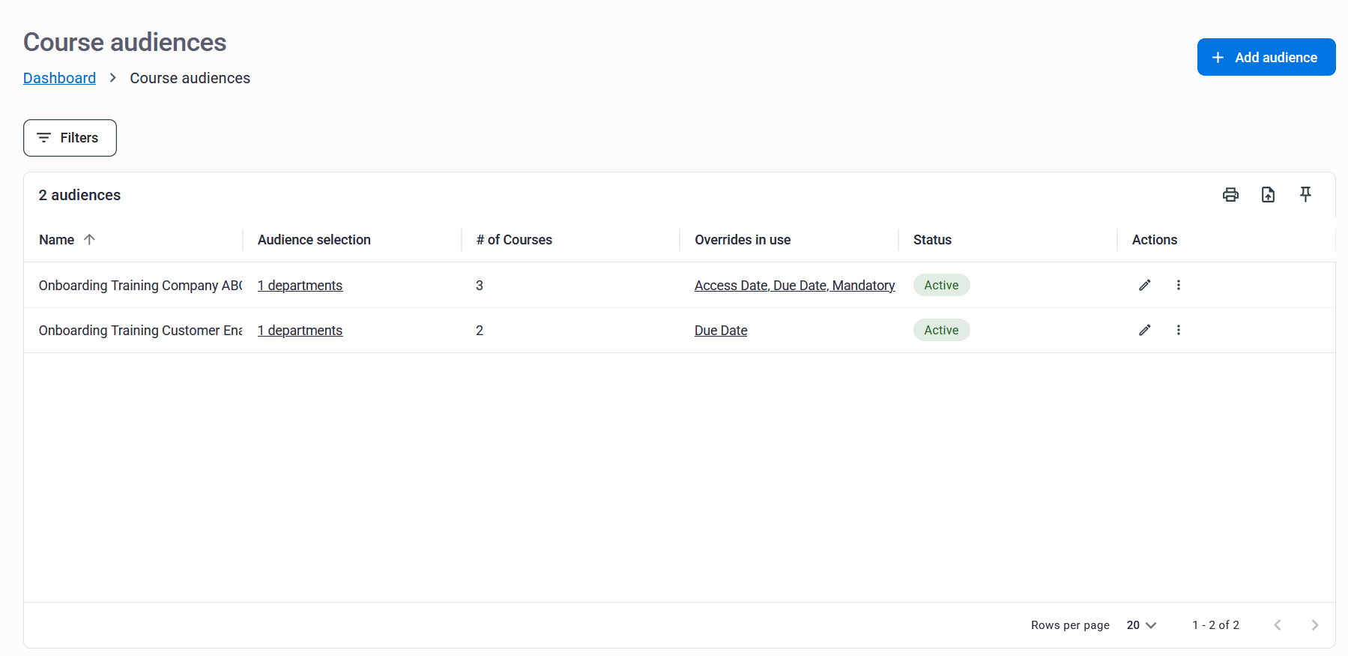Viewport: 1348px width, 656px height.
Task: Sort by Status column header
Action: (x=932, y=240)
